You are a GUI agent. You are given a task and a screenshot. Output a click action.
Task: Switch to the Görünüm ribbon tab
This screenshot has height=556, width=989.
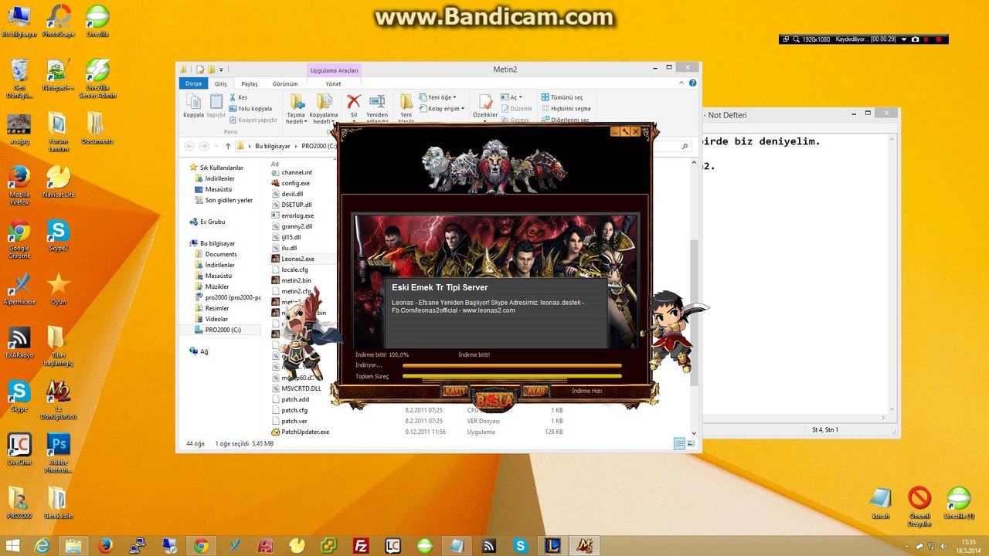click(285, 83)
